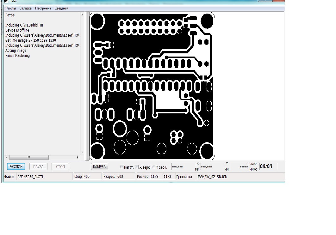Click the log horizontal scroll left arrow
This screenshot has width=336, height=235.
6,157
